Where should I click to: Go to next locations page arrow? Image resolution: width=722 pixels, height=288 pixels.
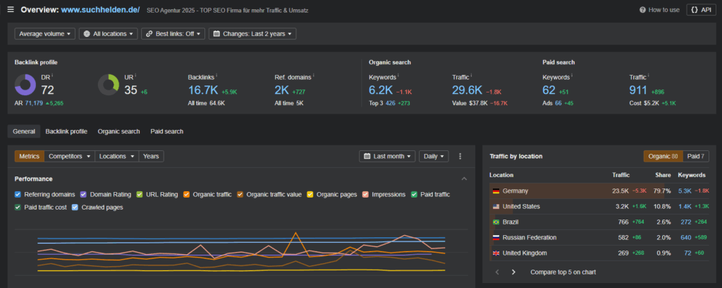[513, 272]
